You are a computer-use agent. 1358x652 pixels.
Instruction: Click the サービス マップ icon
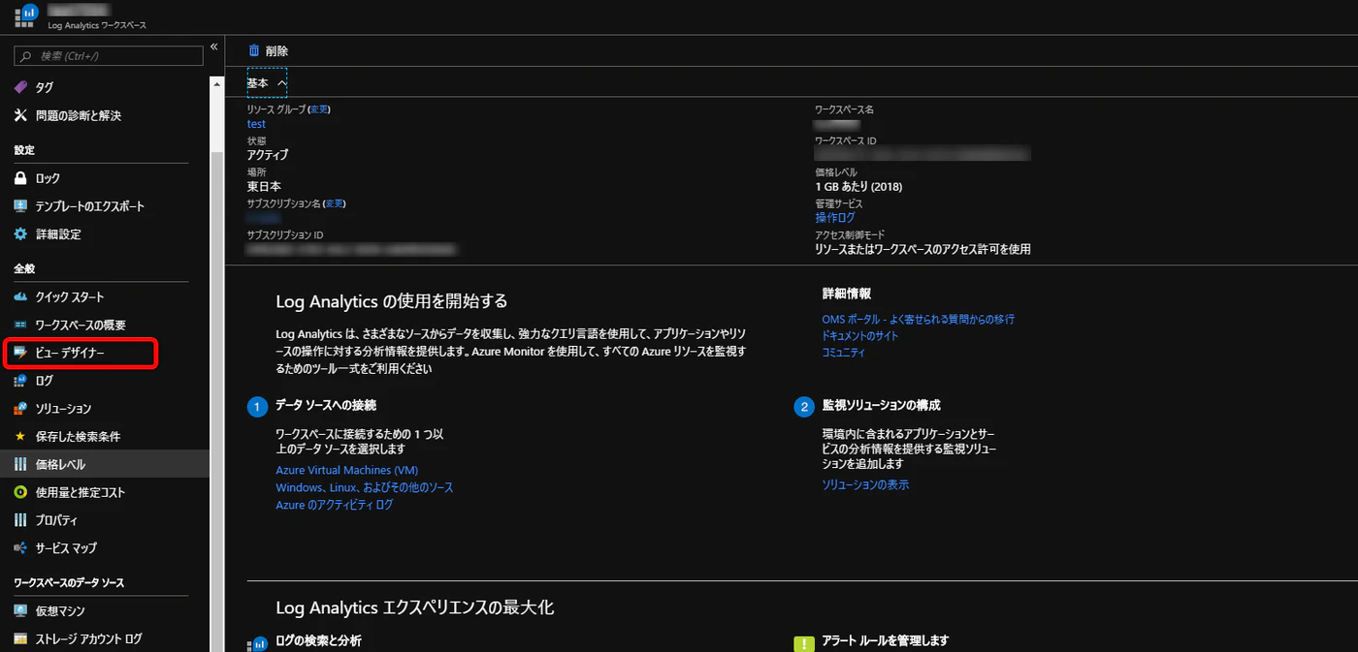click(20, 548)
